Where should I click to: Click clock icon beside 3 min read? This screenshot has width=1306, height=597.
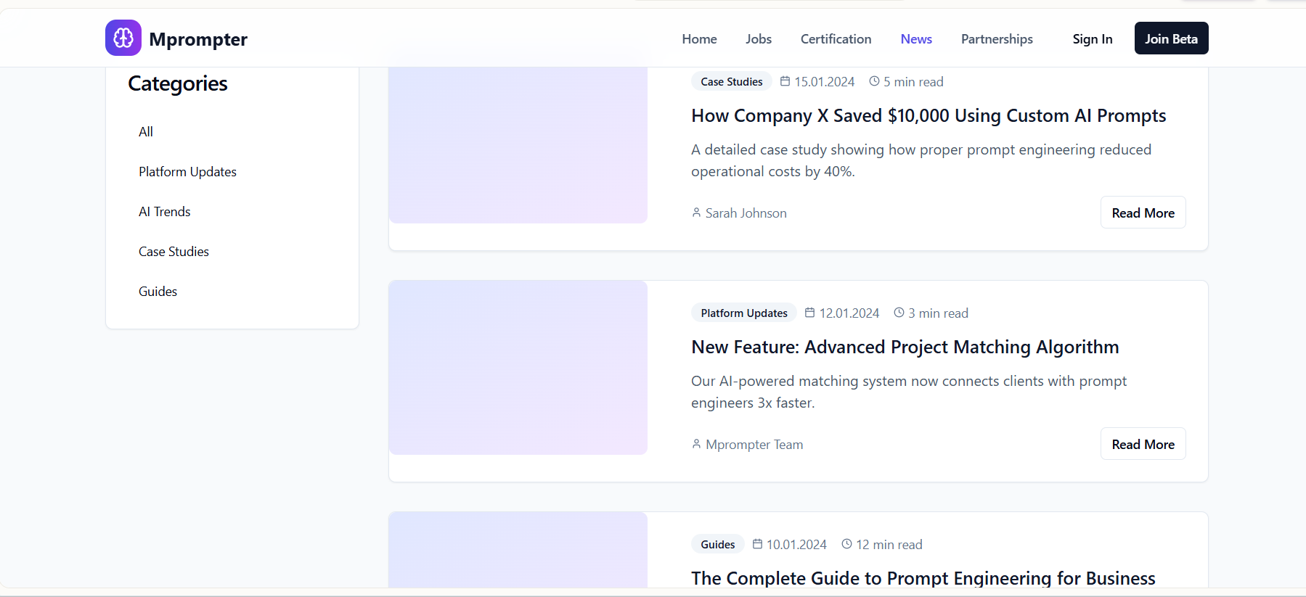(x=899, y=313)
